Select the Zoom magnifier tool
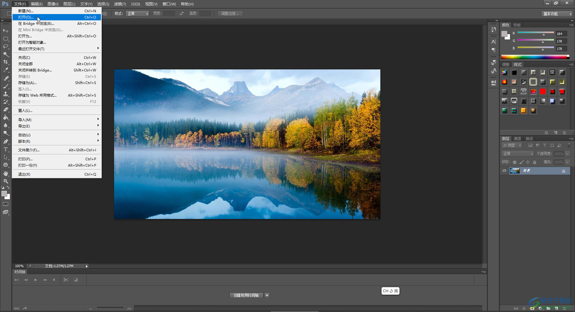The width and height of the screenshot is (575, 312). click(x=6, y=181)
